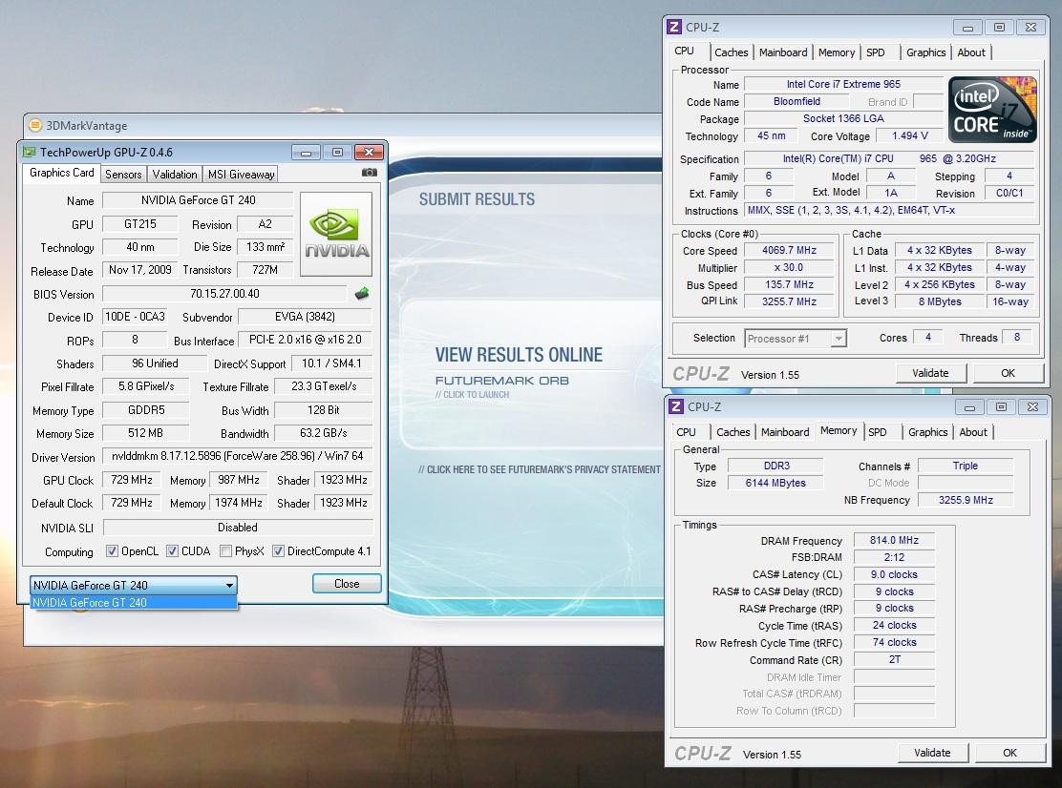Image resolution: width=1062 pixels, height=788 pixels.
Task: Click the Core Voltage value 1.494 V
Action: [x=909, y=136]
